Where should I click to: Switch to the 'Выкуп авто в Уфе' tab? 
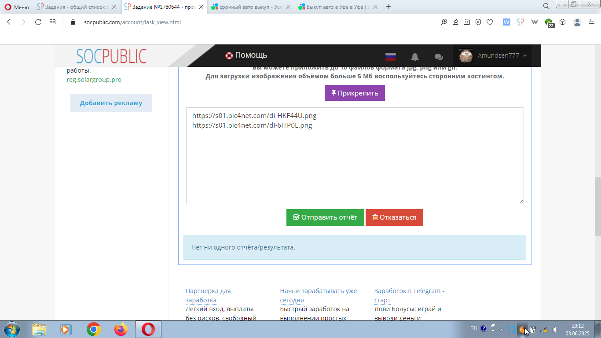333,7
